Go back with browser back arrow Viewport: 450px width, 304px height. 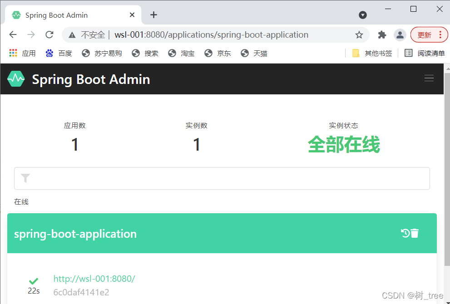(13, 34)
